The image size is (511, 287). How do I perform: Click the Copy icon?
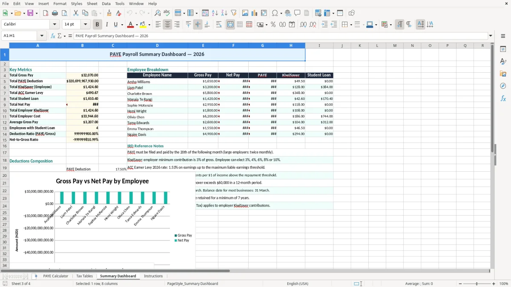pos(85,13)
